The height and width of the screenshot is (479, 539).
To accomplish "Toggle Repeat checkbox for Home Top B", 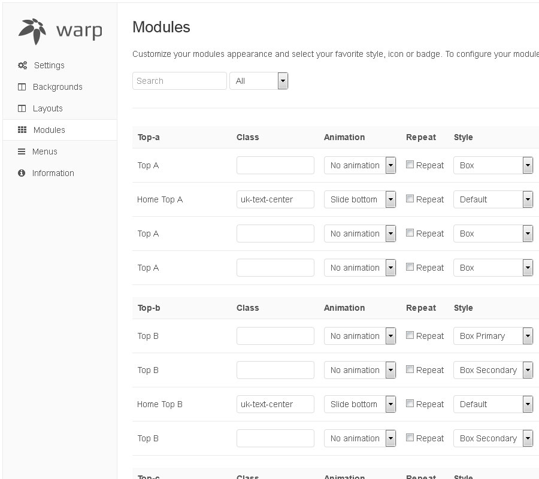I will (x=410, y=404).
